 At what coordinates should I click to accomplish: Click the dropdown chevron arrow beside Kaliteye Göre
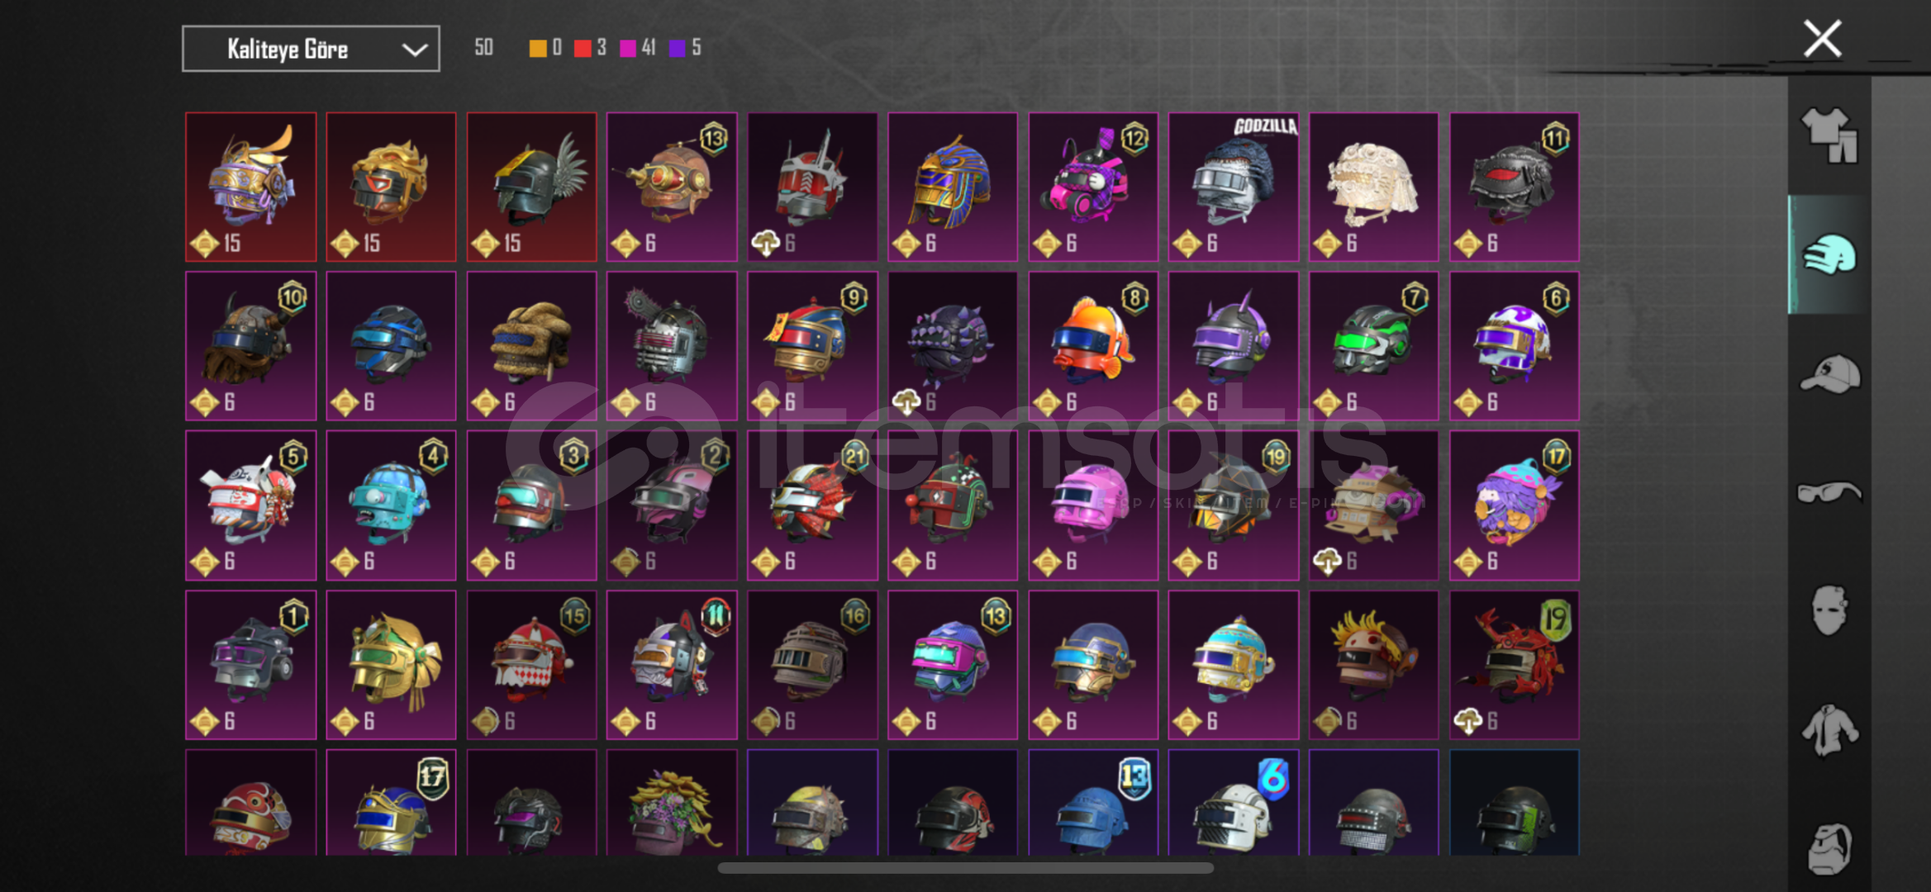414,50
